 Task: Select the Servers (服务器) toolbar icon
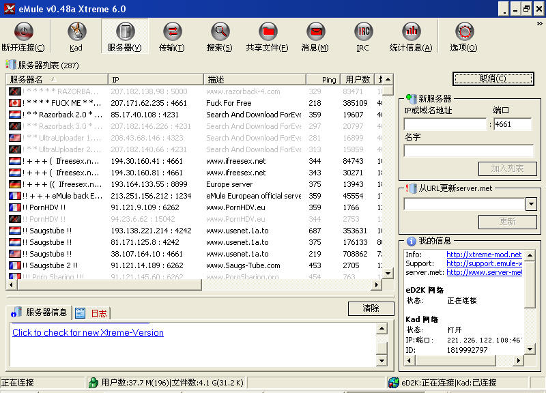(x=125, y=31)
